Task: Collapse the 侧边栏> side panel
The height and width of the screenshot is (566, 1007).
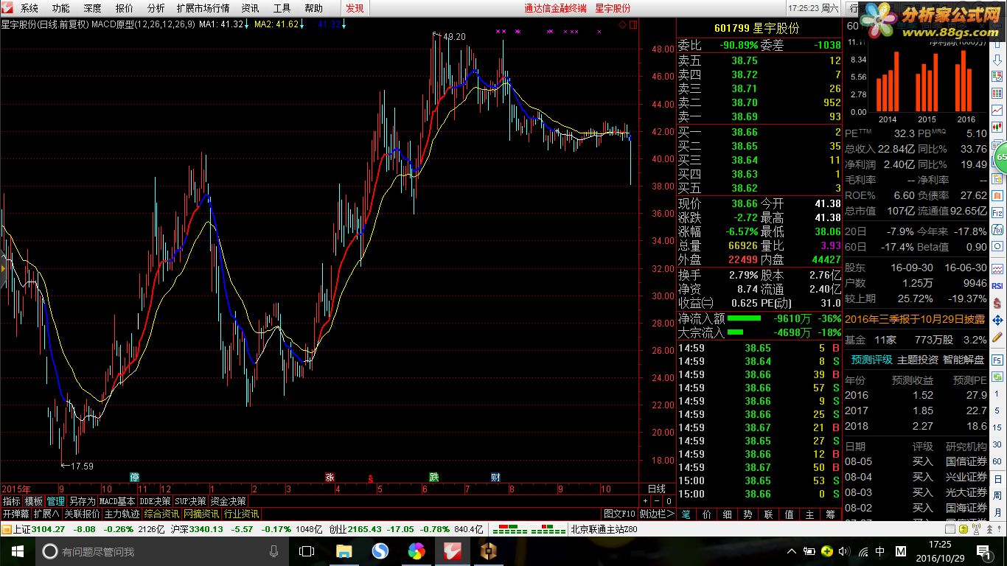Action: click(x=657, y=514)
